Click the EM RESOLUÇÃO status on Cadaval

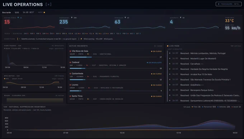(x=154, y=63)
